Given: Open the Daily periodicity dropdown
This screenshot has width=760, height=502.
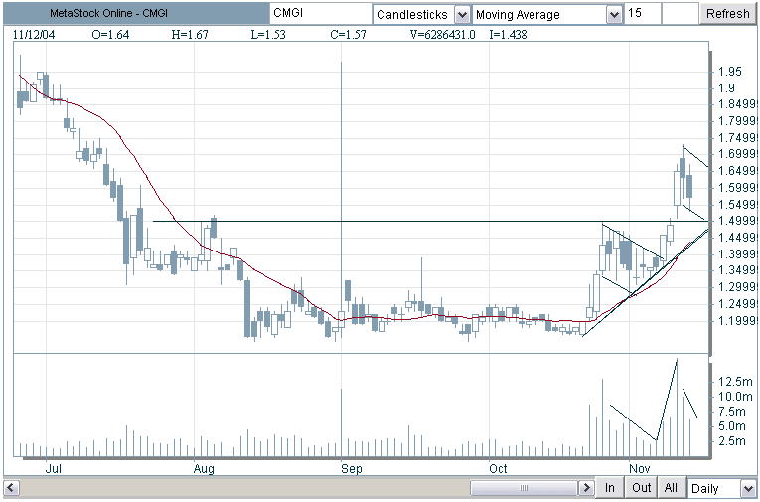Looking at the screenshot, I should coord(747,488).
